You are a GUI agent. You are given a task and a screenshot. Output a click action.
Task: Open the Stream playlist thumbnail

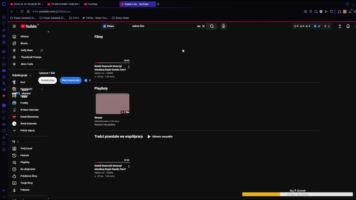pyautogui.click(x=112, y=104)
